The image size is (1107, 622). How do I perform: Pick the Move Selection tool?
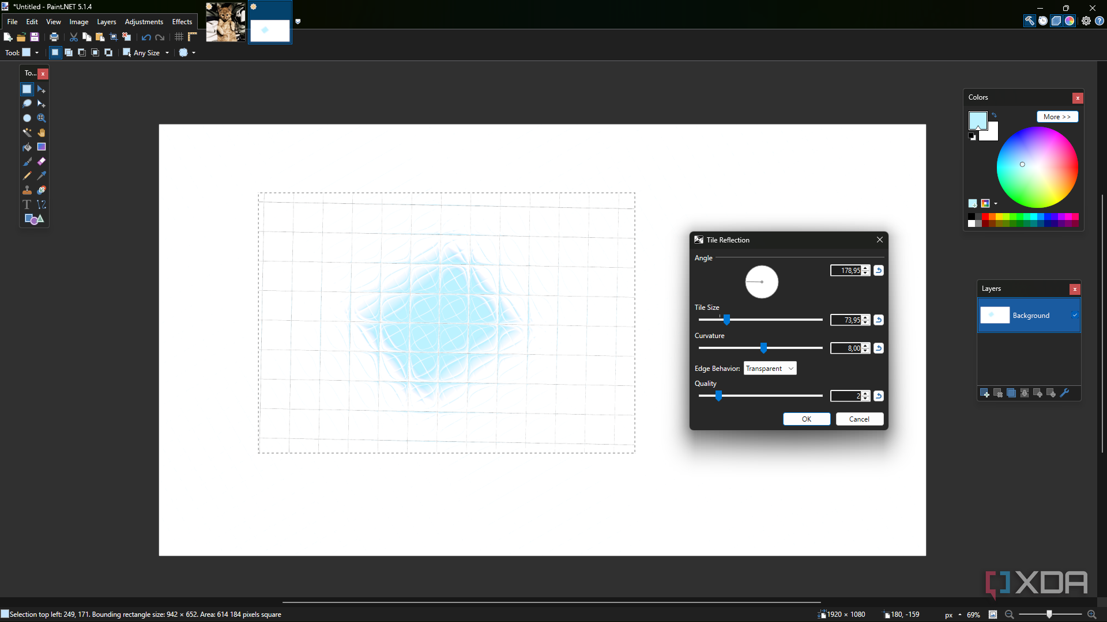[42, 104]
